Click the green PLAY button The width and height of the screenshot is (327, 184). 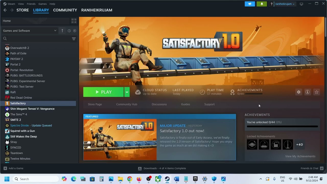pos(103,92)
